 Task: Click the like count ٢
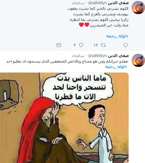(74, 45)
